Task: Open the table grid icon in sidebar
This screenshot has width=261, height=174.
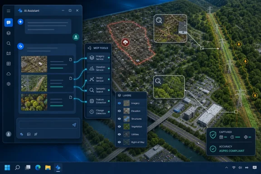Action: pyautogui.click(x=9, y=63)
